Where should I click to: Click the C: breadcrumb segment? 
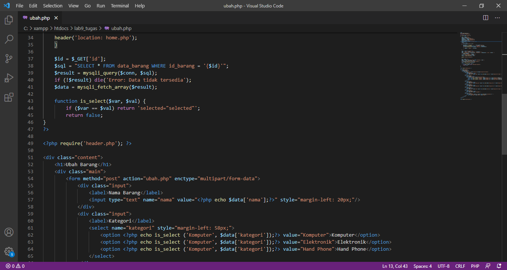coord(26,28)
